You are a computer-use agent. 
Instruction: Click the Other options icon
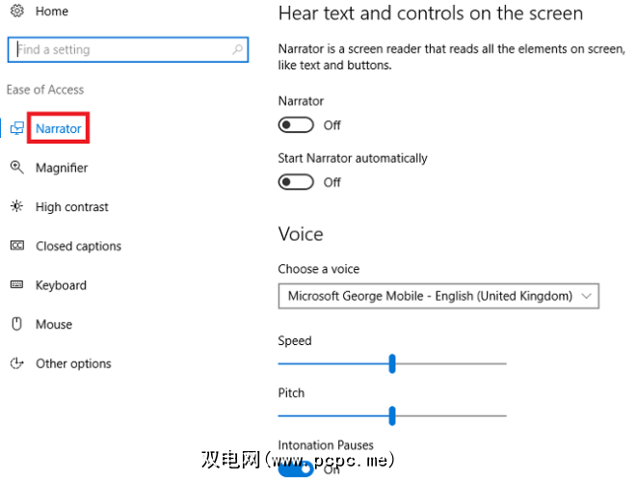(x=16, y=363)
